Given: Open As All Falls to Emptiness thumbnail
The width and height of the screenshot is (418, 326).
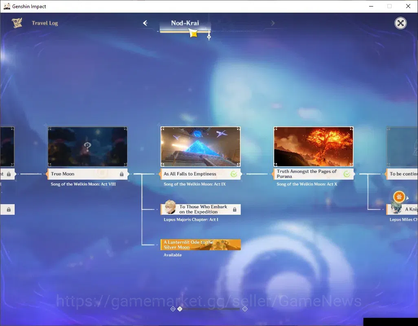Looking at the screenshot, I should (200, 147).
